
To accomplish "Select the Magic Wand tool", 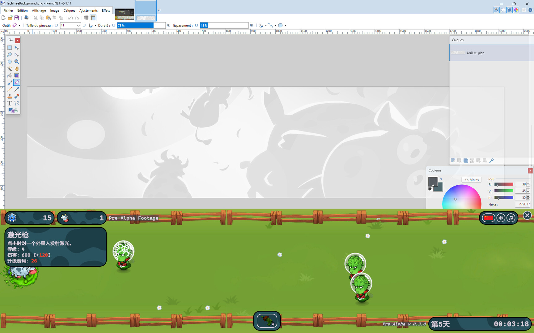I will pos(10,68).
